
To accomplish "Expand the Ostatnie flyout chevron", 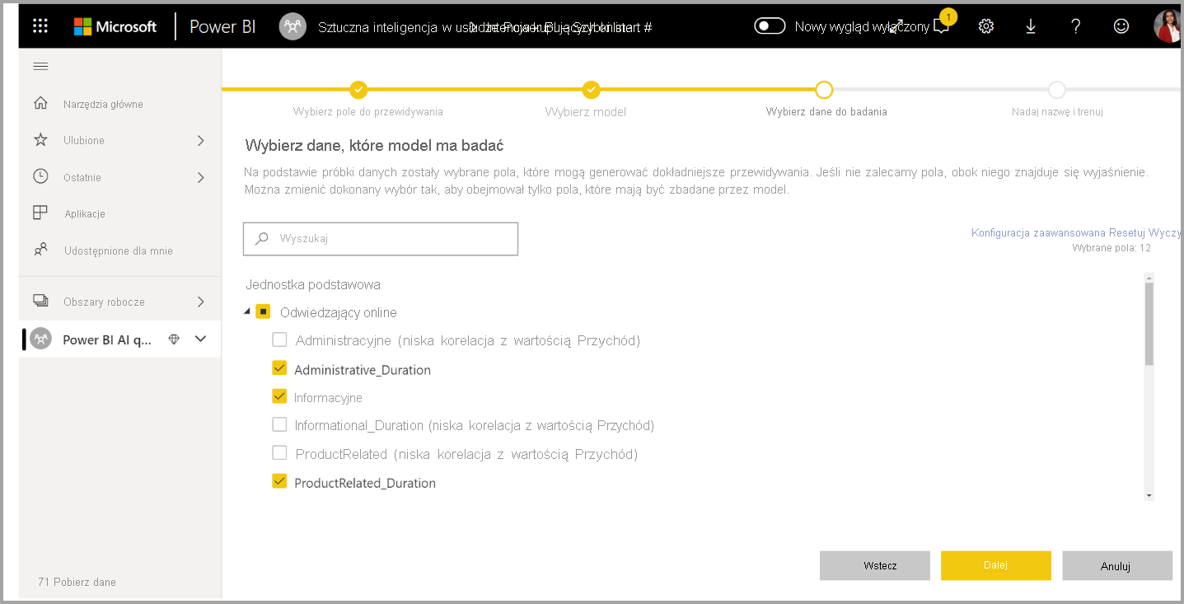I will point(200,177).
